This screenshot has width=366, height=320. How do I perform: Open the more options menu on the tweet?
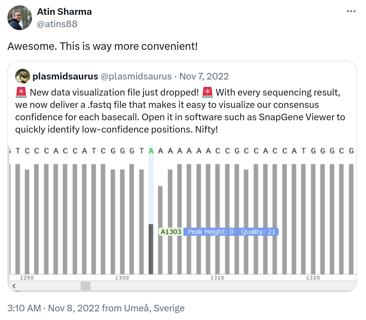[352, 12]
